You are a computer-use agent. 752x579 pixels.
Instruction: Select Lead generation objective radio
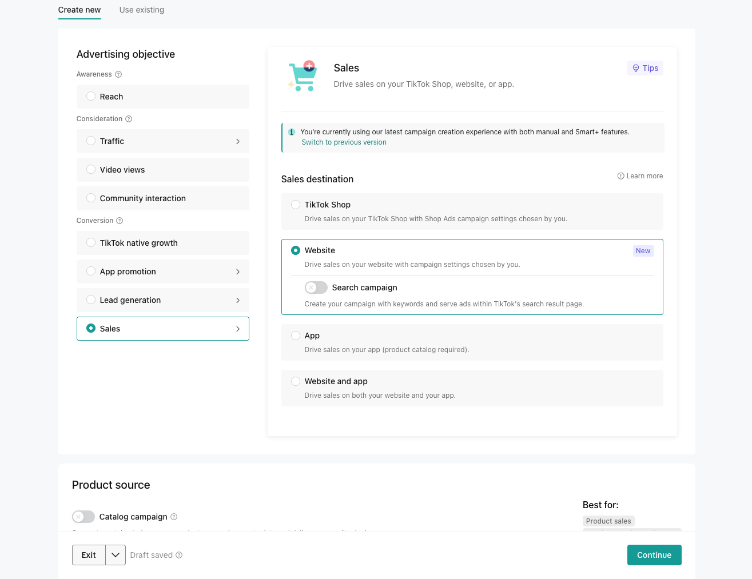(91, 300)
